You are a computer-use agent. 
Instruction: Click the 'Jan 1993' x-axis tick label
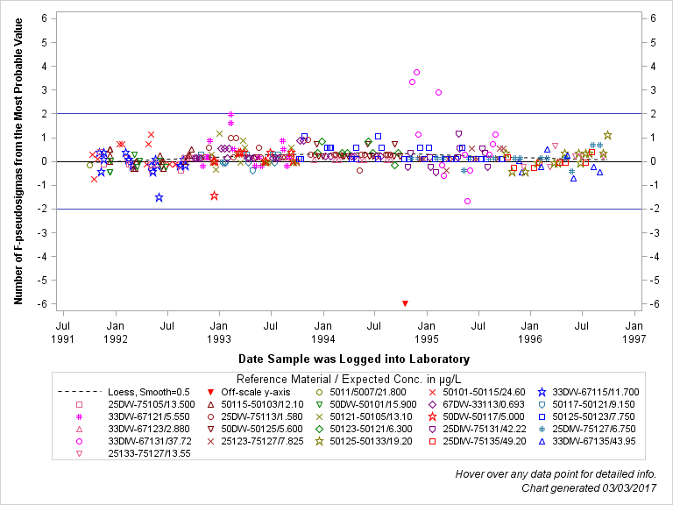tap(219, 332)
